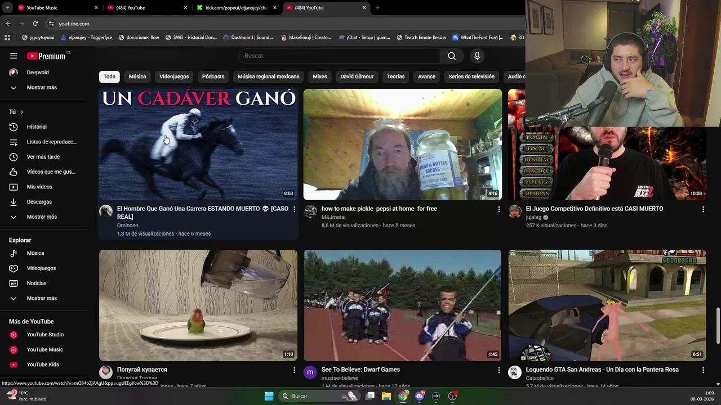Open a new browser tab
The width and height of the screenshot is (721, 405).
(377, 8)
